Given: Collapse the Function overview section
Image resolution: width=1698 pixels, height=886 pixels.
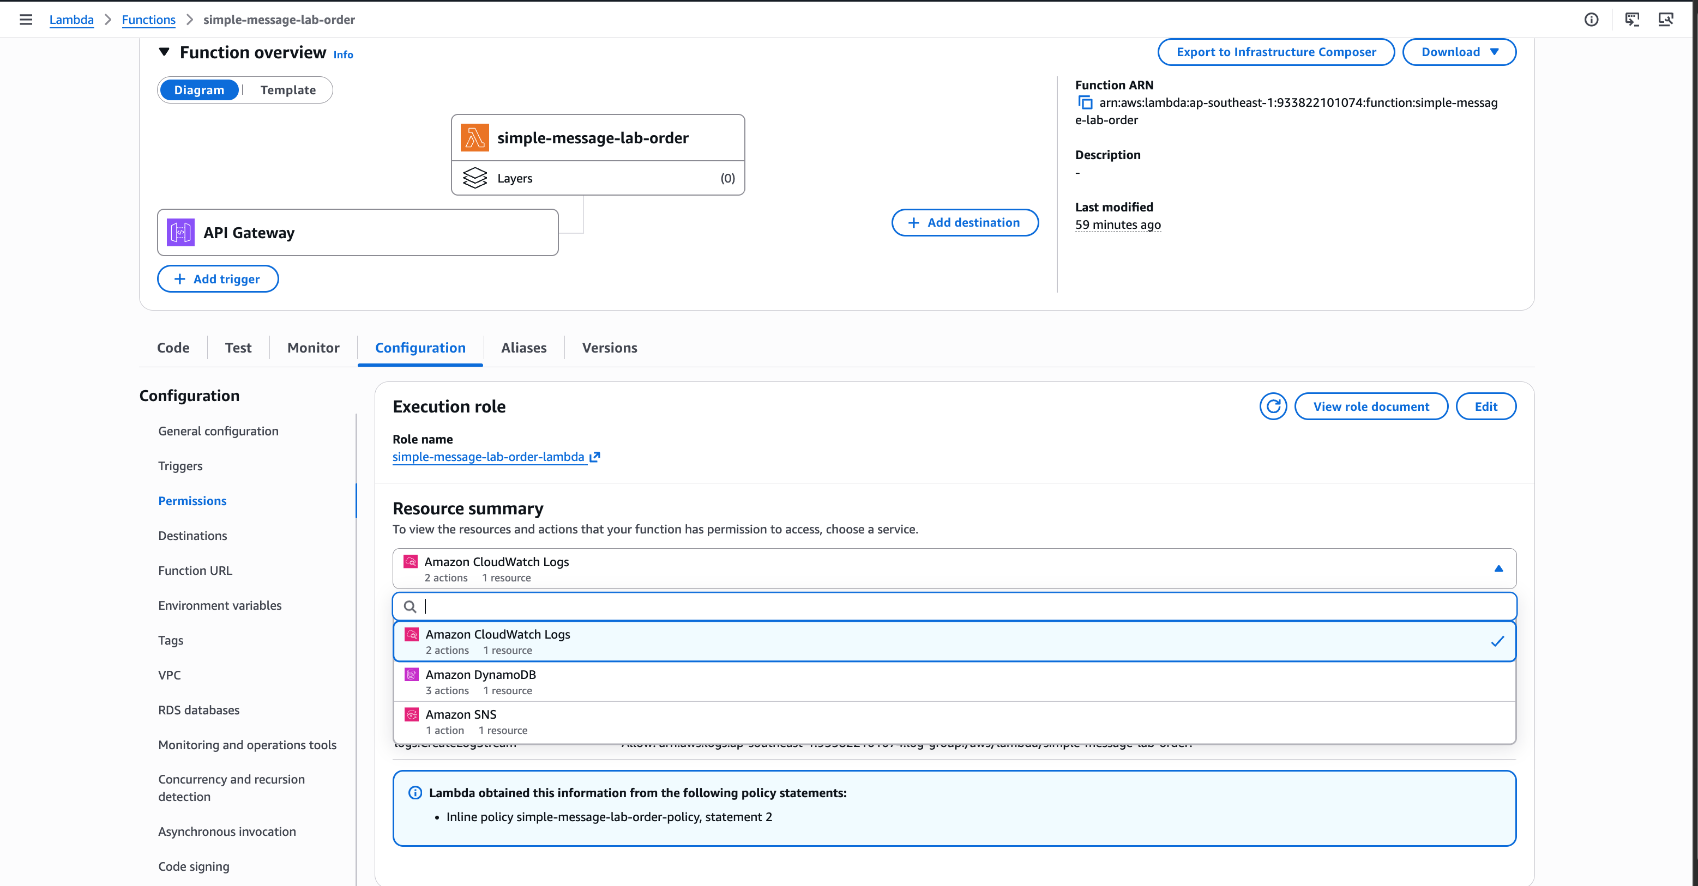Looking at the screenshot, I should (164, 52).
